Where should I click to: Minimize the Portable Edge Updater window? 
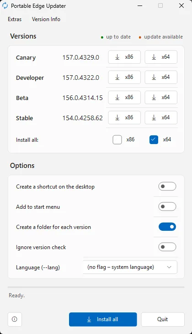pyautogui.click(x=140, y=6)
